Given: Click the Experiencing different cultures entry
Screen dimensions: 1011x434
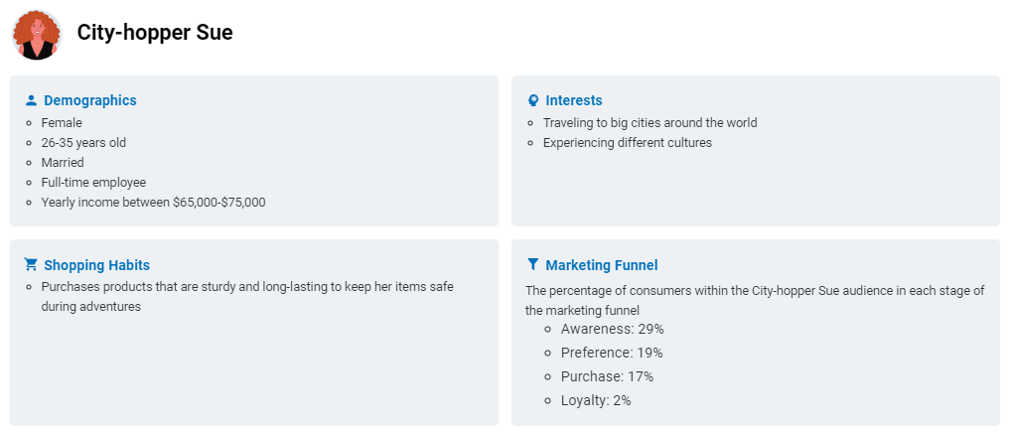Looking at the screenshot, I should point(628,143).
